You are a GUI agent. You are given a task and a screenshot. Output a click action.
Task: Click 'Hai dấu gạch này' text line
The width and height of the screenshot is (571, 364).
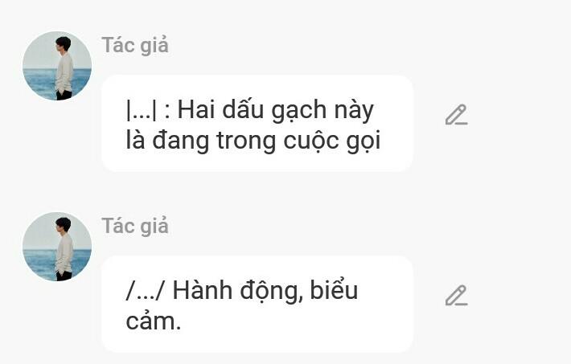[x=276, y=110]
